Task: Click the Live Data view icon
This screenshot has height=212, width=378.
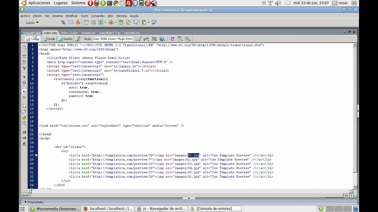Action: 77,39
